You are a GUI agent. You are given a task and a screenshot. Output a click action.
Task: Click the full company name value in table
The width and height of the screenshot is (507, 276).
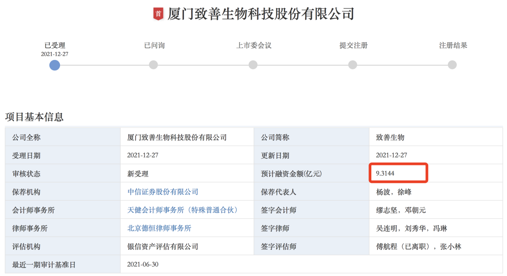(x=177, y=137)
